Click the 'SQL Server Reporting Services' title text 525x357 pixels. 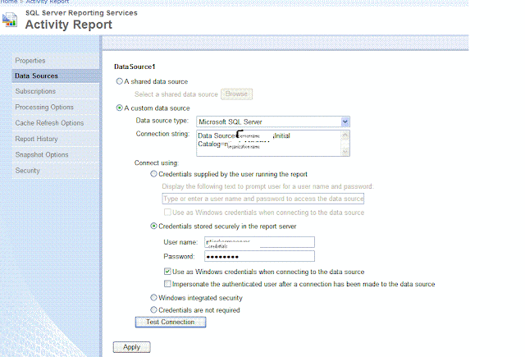81,13
